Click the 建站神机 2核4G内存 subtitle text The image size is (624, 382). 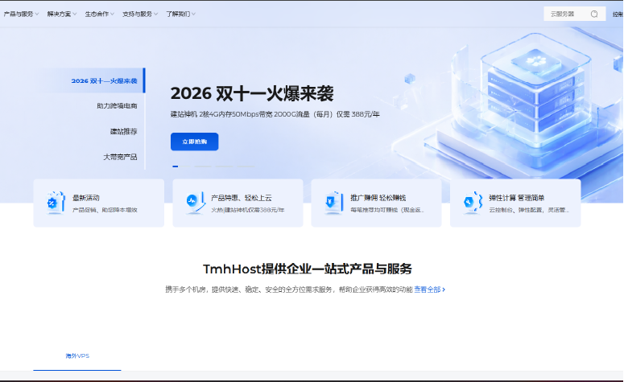pyautogui.click(x=275, y=114)
